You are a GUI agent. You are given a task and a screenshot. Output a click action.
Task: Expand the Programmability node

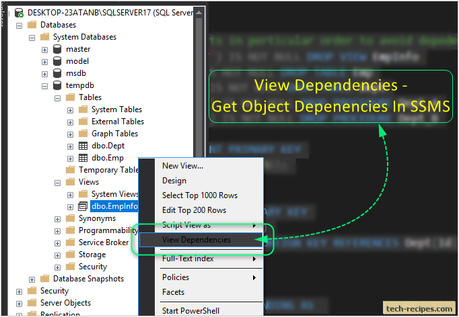point(58,232)
